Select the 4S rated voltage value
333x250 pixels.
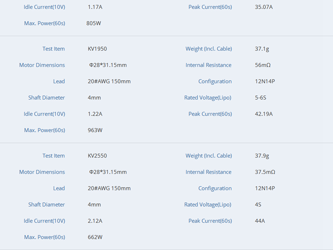pyautogui.click(x=258, y=205)
